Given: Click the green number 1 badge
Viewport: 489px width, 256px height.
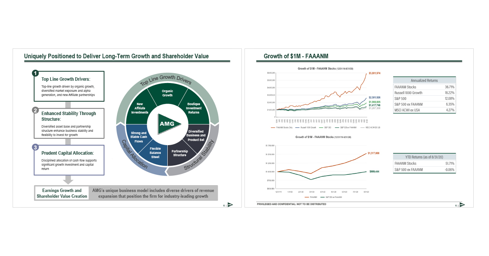Looking at the screenshot, I should pos(35,73).
